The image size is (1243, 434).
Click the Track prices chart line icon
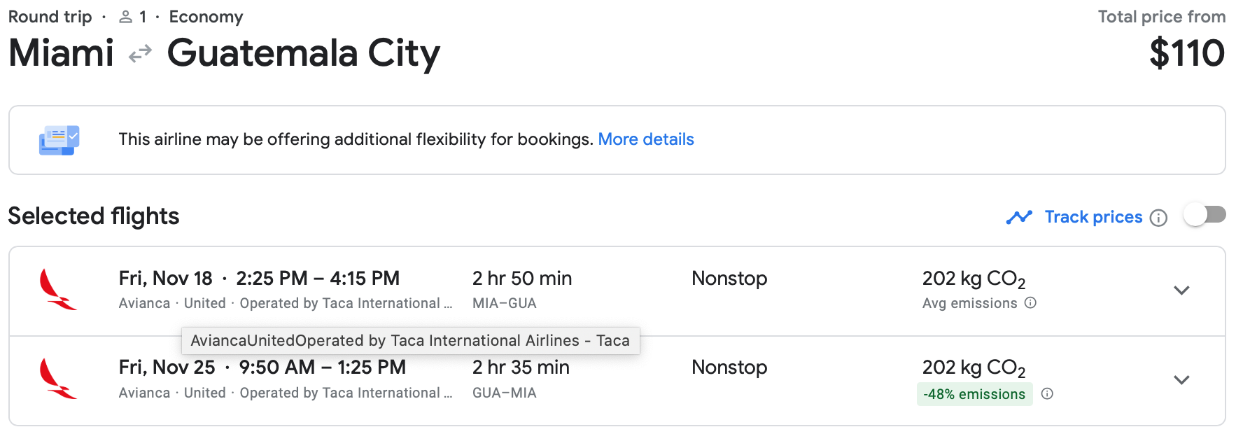(1019, 218)
